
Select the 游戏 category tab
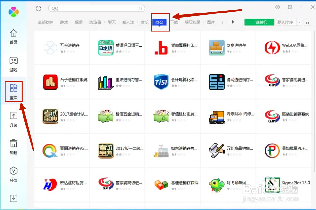coord(64,22)
